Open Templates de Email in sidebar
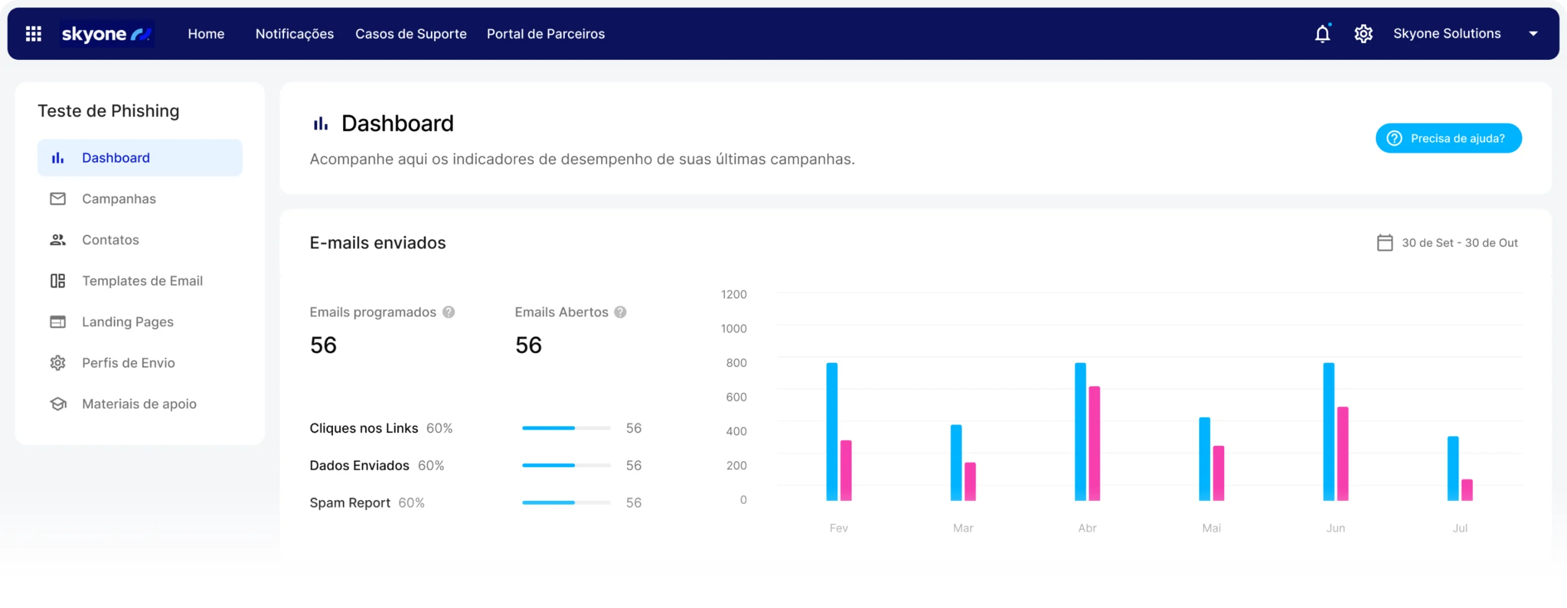 click(x=142, y=281)
